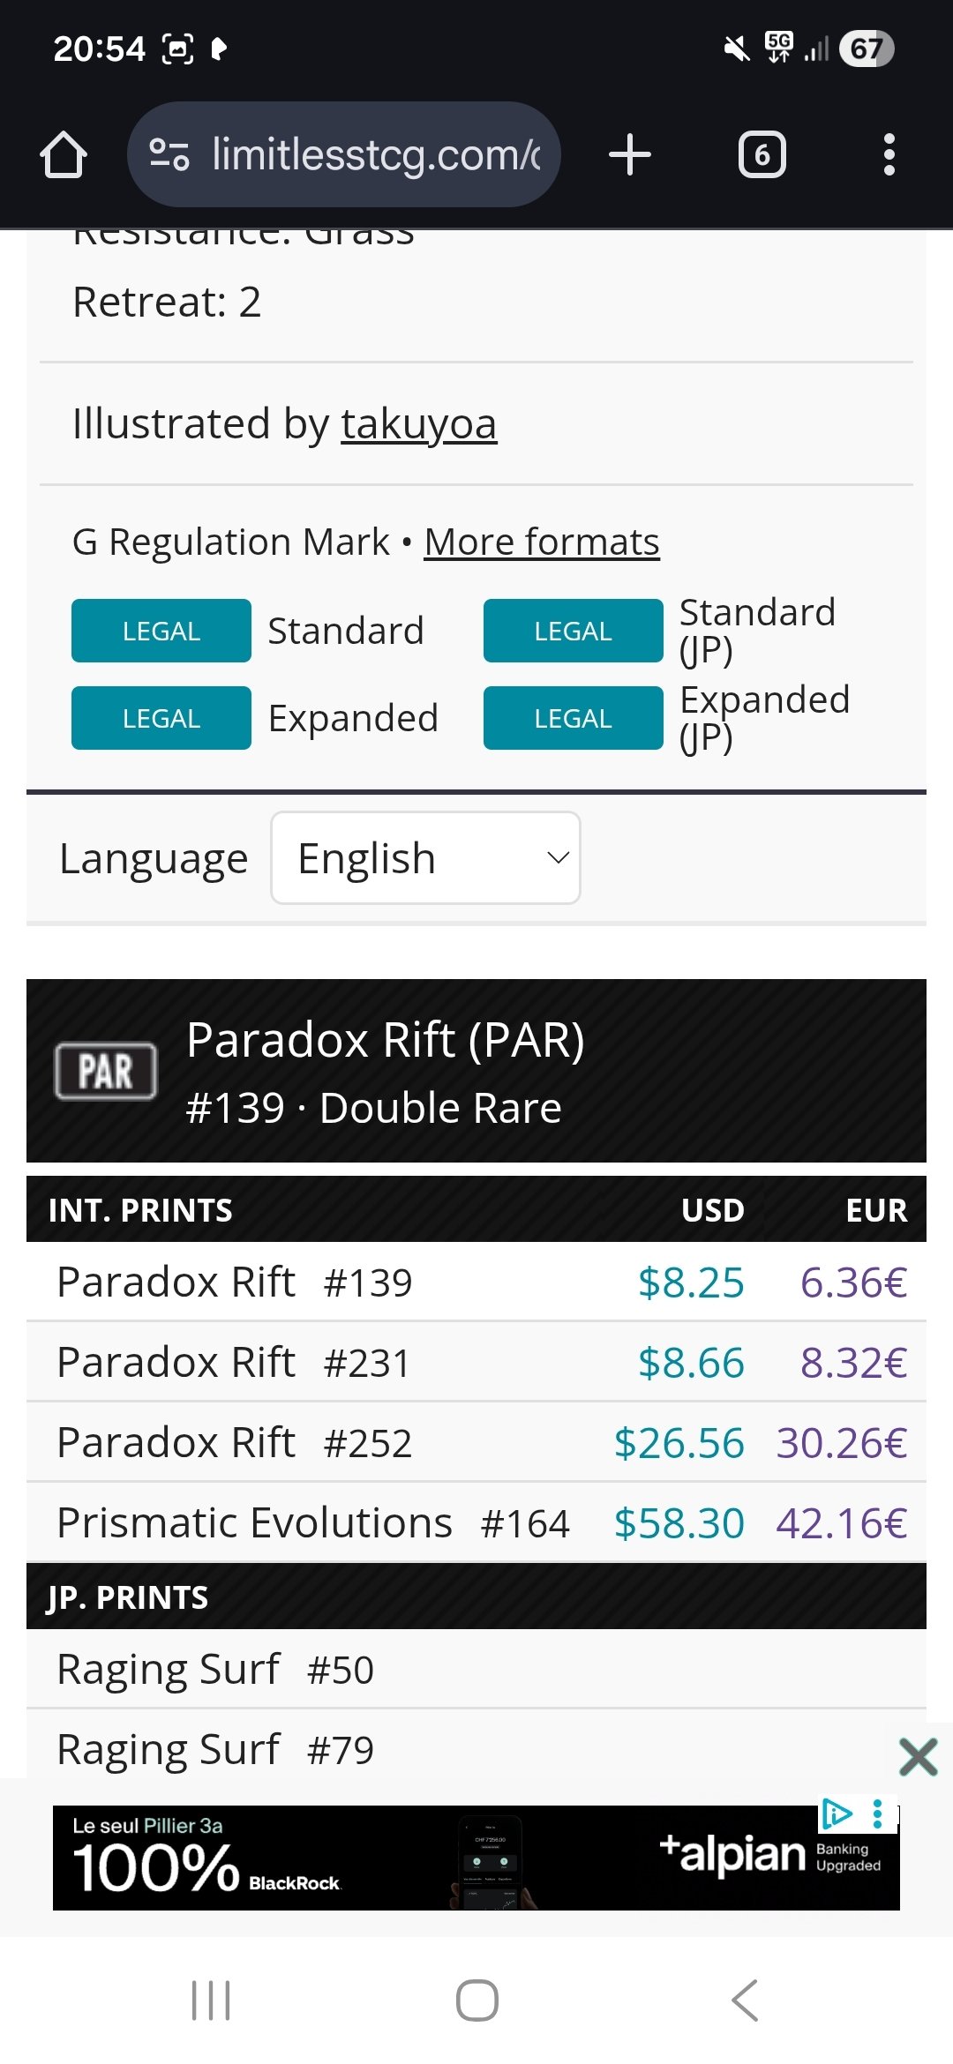Image resolution: width=953 pixels, height=2064 pixels.
Task: Open site settings icon in address bar
Action: [169, 155]
